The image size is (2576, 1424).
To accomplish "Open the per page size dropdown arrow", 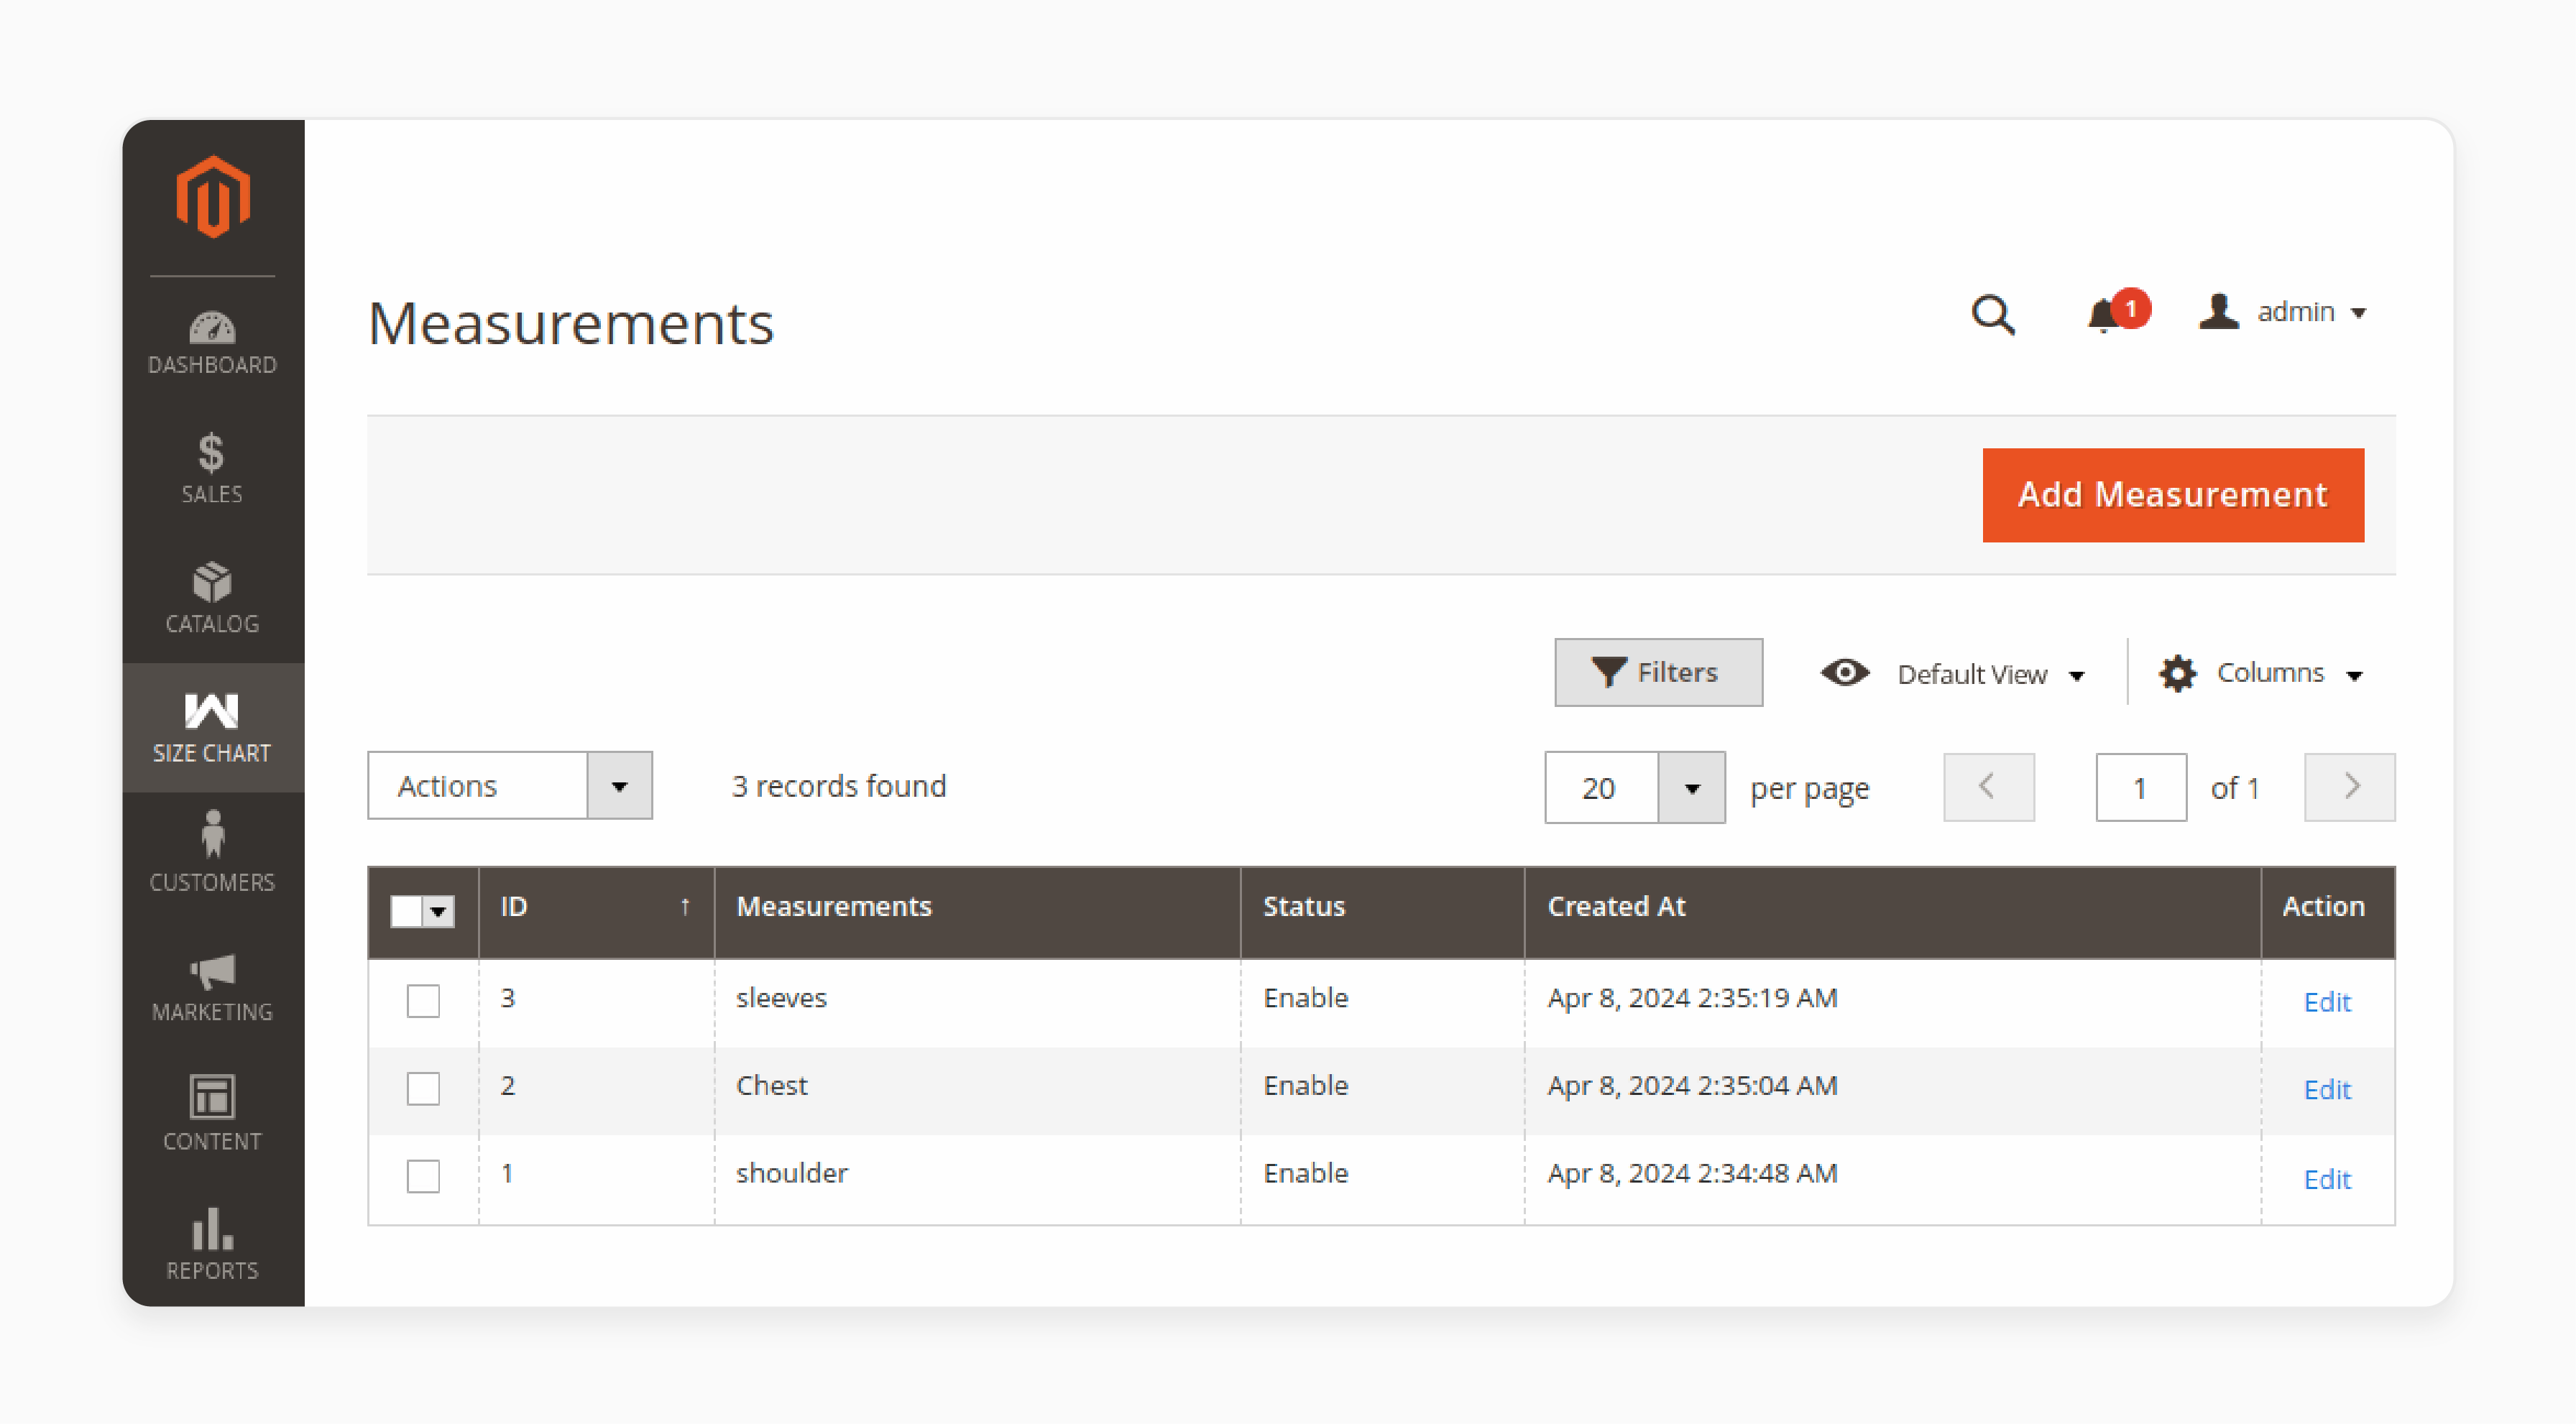I will click(1692, 788).
